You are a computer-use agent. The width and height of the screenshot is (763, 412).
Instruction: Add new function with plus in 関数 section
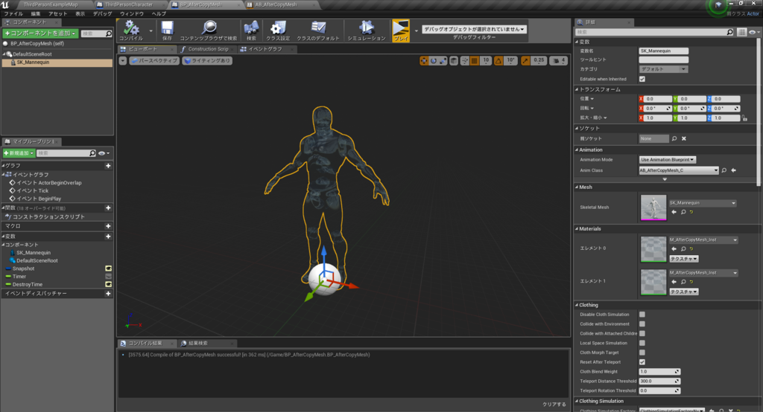click(108, 208)
